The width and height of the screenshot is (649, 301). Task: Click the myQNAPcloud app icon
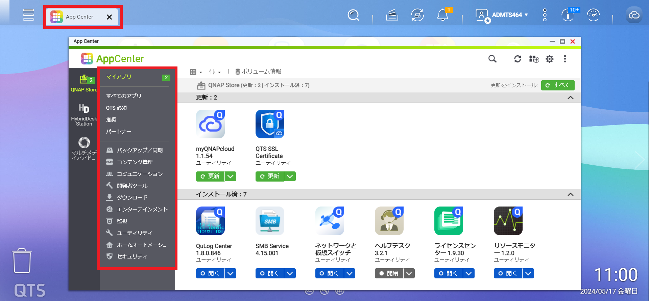pos(210,124)
